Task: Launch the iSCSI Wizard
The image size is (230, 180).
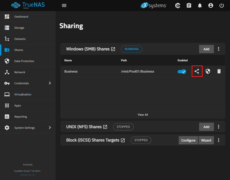Action: pos(206,140)
